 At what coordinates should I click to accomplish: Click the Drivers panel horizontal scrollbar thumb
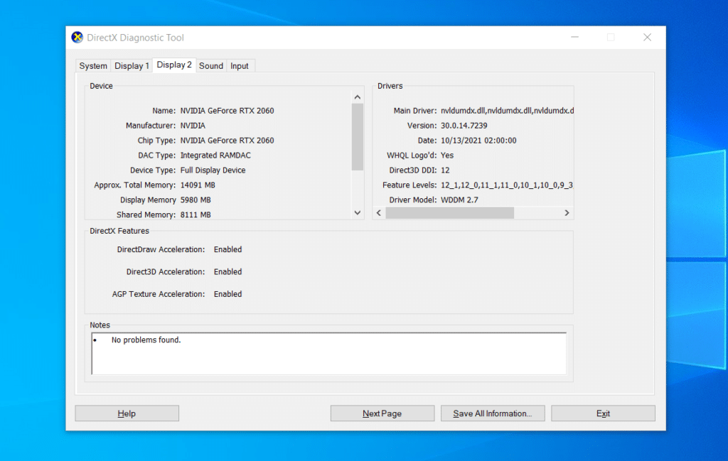[449, 213]
